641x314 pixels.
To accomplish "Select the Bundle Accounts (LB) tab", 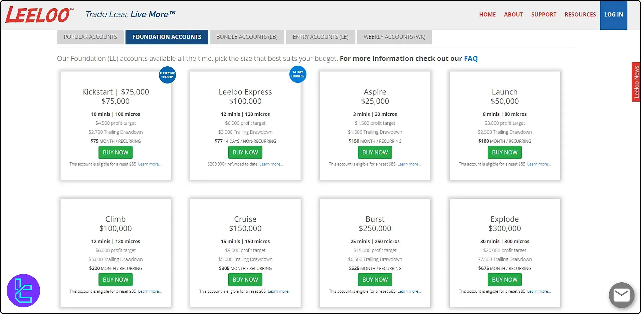I will [x=247, y=37].
